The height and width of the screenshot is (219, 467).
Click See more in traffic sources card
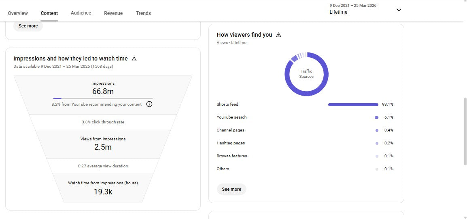(x=231, y=189)
